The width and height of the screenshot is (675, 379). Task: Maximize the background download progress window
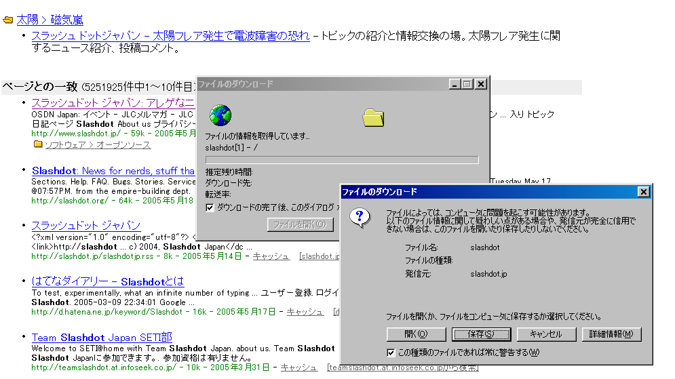point(467,84)
